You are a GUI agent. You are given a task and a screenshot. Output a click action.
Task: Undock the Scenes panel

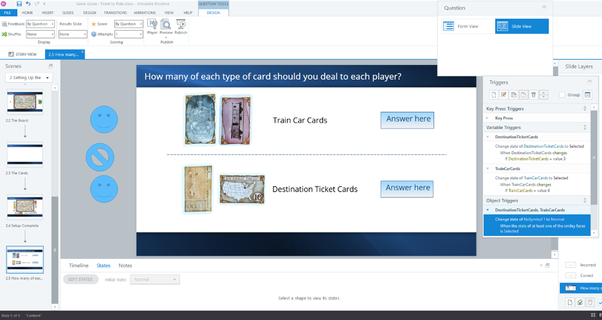pos(51,66)
